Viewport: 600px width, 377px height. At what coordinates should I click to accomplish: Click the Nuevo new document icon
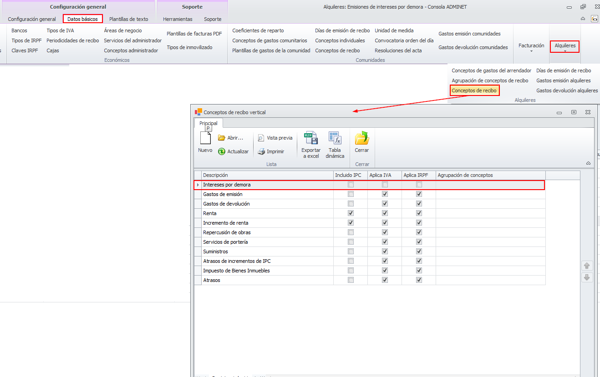[x=205, y=138]
